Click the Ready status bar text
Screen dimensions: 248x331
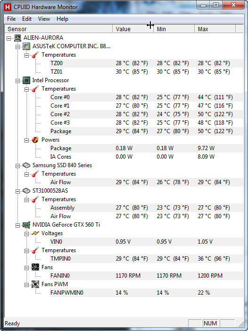point(12,323)
